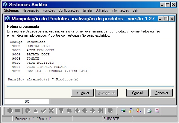Click the X cancel edit toolbar icon
This screenshot has height=123, width=179.
[x=51, y=110]
